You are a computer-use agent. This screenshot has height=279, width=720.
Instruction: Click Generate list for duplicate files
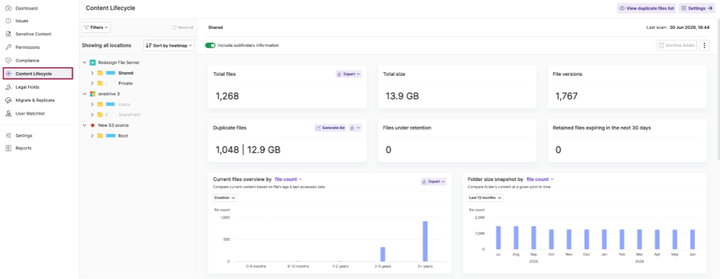coord(330,128)
